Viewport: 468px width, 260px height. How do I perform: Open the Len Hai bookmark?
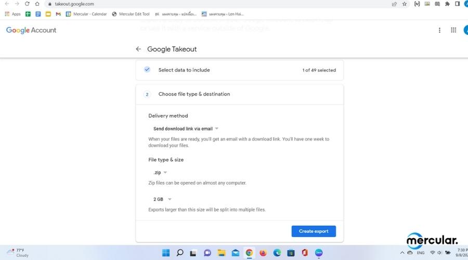223,14
